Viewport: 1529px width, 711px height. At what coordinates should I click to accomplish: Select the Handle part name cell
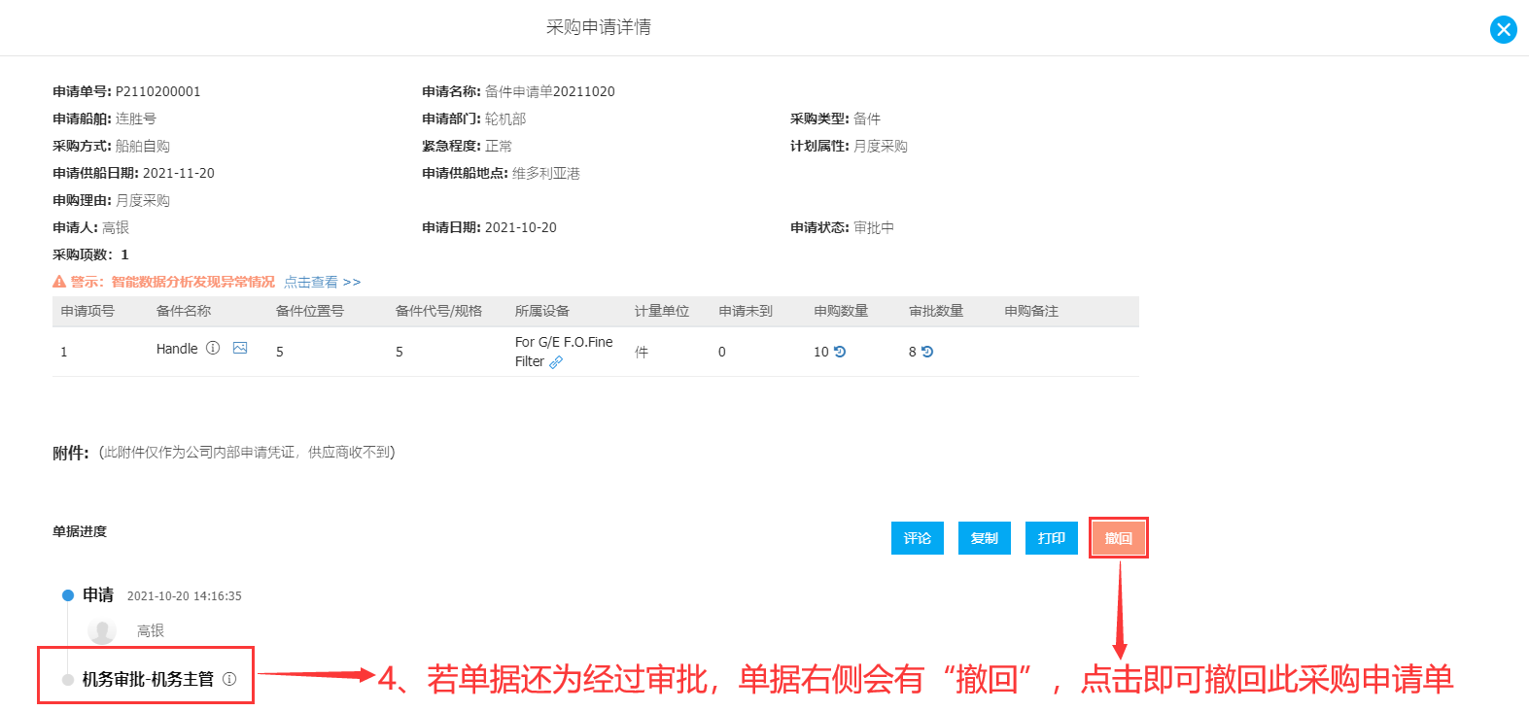pyautogui.click(x=177, y=349)
